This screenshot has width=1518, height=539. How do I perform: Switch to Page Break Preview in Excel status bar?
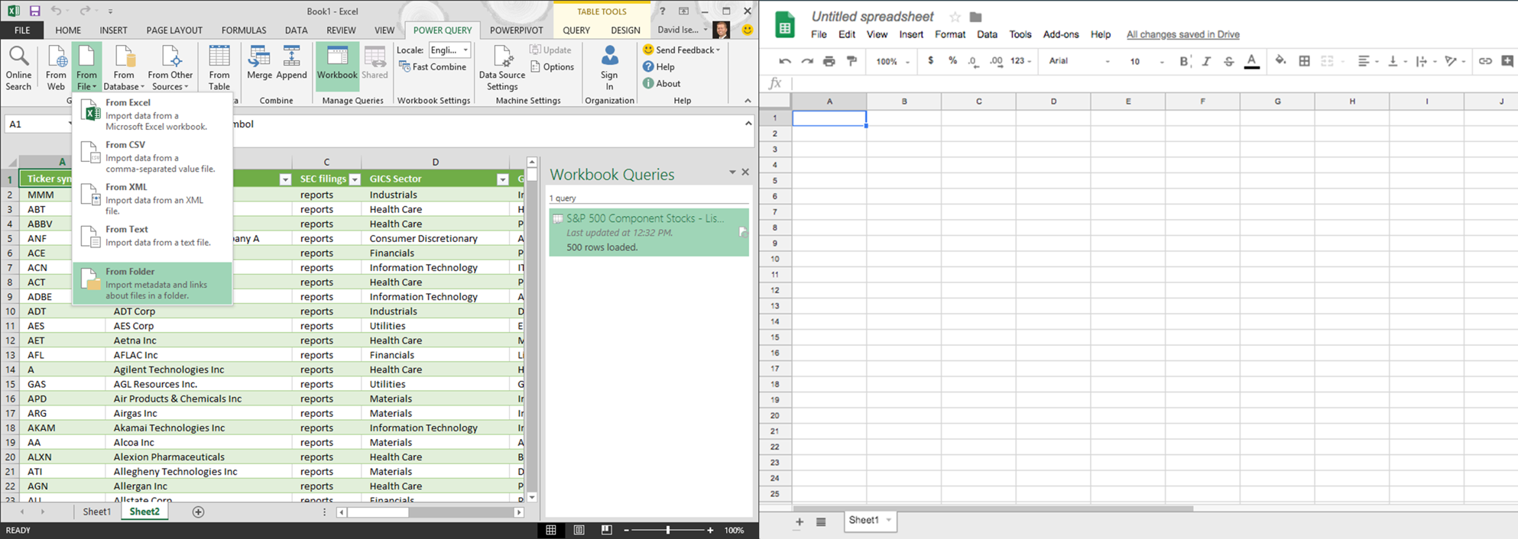[x=606, y=531]
